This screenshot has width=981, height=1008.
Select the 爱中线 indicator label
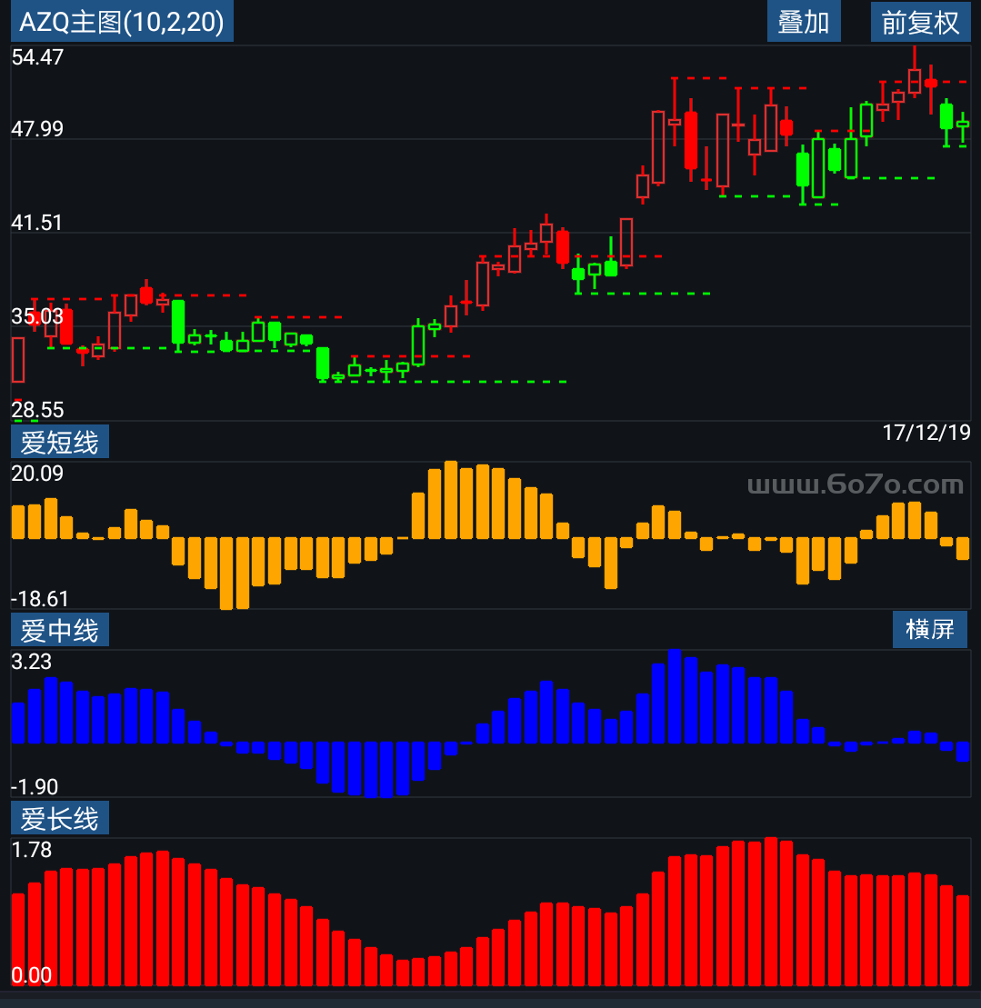[x=60, y=630]
